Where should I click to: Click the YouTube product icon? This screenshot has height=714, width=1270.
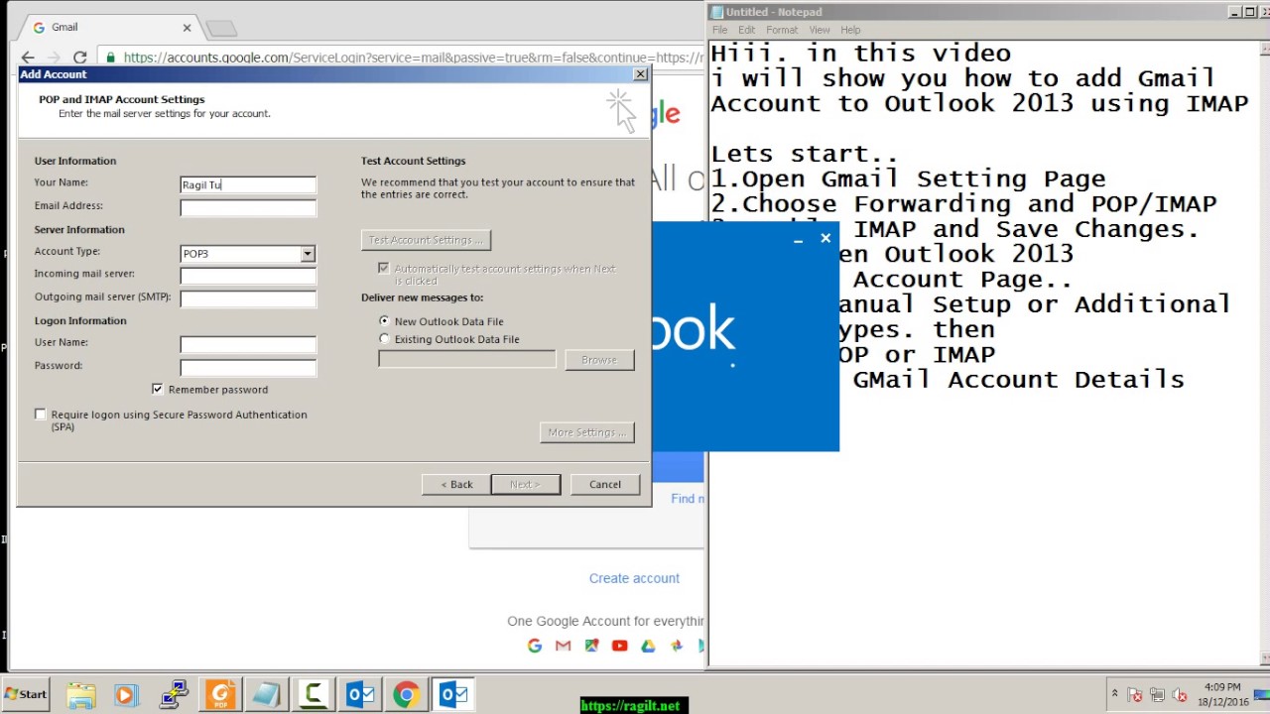(620, 646)
